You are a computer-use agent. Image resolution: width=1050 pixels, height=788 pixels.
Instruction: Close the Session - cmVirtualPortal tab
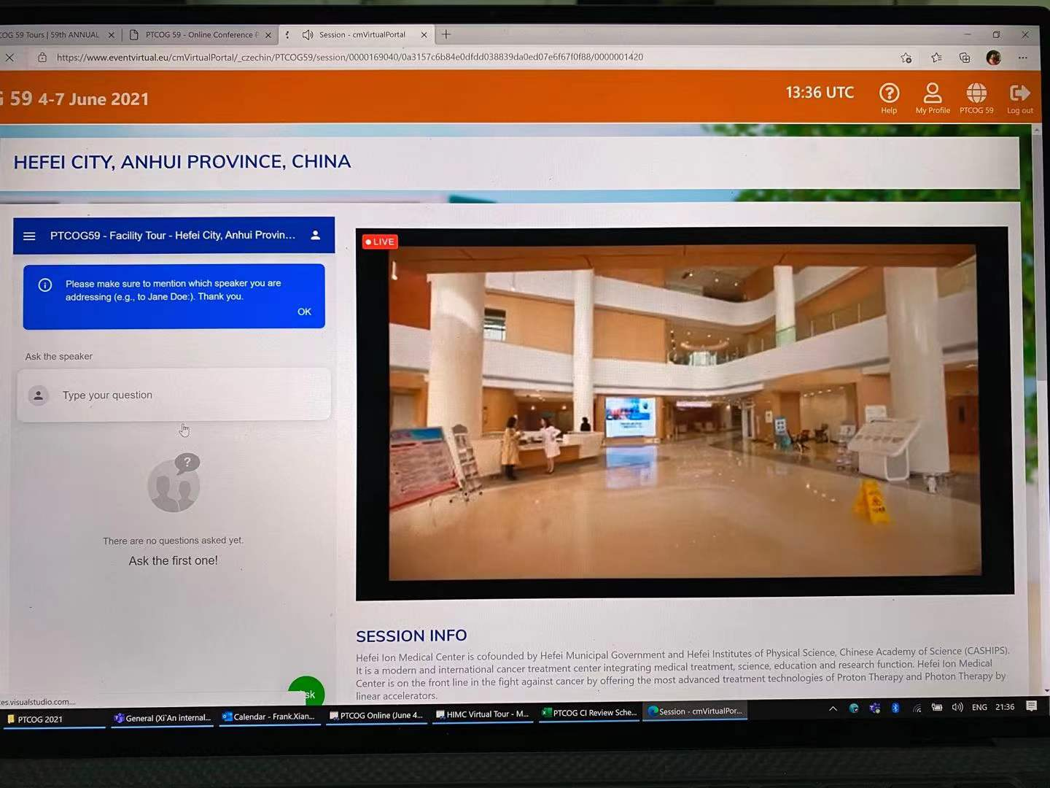[x=424, y=34]
